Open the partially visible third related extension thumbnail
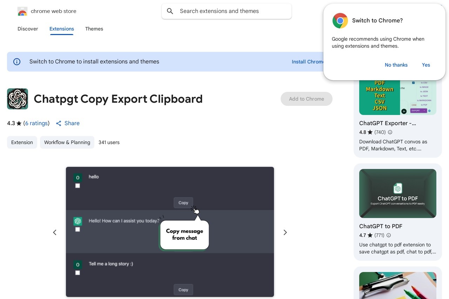The width and height of the screenshot is (449, 299). click(398, 285)
